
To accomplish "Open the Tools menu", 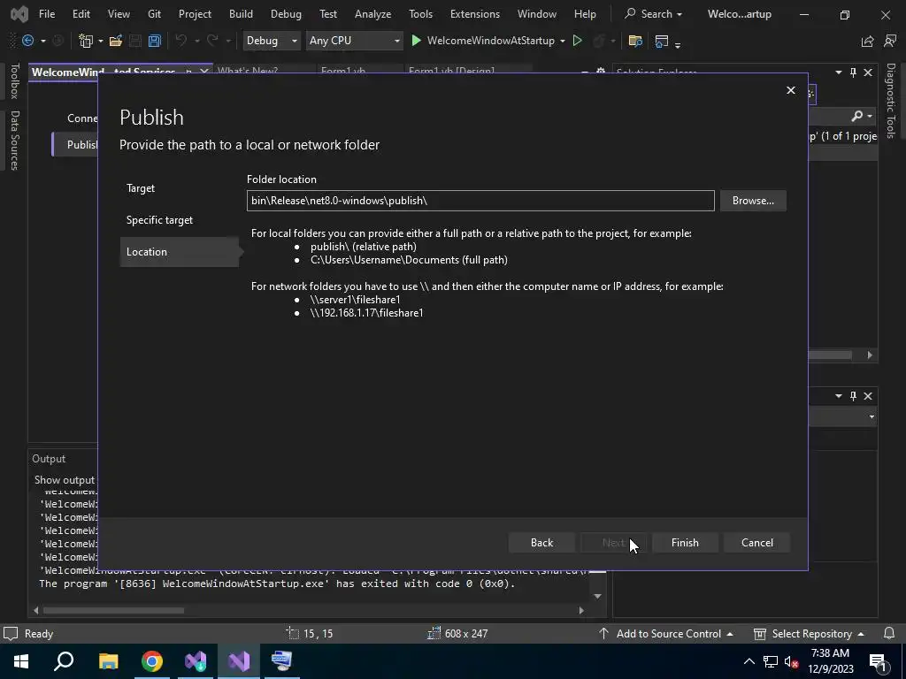I will point(420,14).
